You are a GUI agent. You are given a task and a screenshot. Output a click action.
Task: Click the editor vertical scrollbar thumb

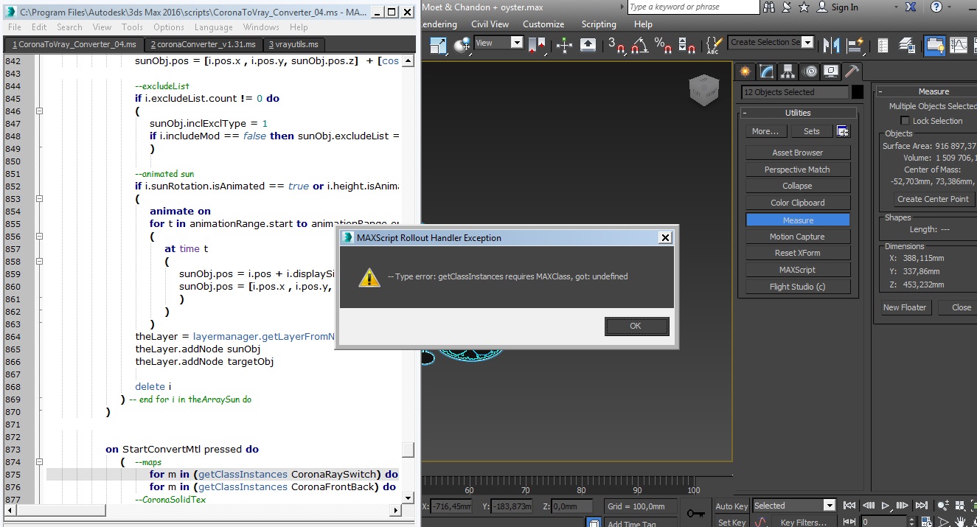(408, 450)
